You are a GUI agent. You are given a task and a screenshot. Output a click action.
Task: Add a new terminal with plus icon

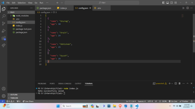click(x=170, y=84)
